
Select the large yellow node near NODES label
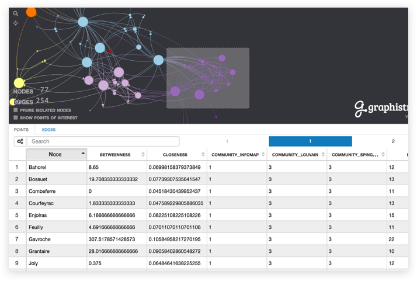point(19,83)
